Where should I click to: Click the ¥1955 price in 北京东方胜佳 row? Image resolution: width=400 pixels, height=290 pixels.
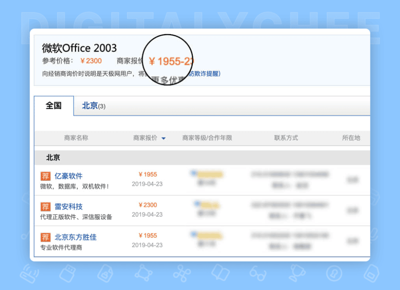[x=148, y=236]
